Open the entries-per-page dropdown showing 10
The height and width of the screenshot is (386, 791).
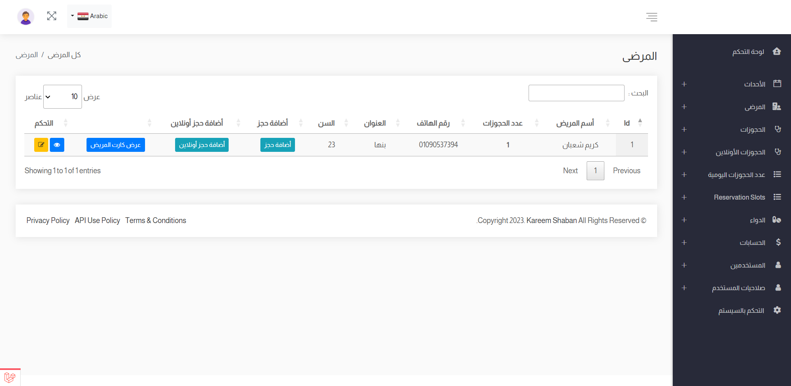click(x=62, y=96)
